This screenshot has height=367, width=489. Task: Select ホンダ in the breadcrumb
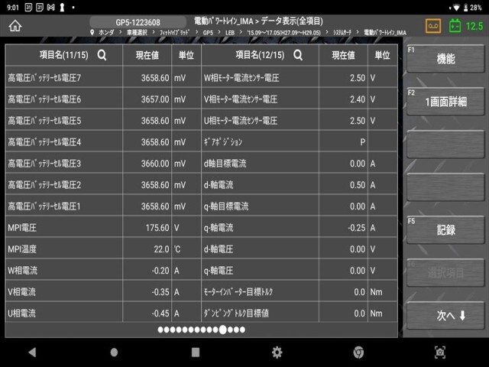pos(106,32)
